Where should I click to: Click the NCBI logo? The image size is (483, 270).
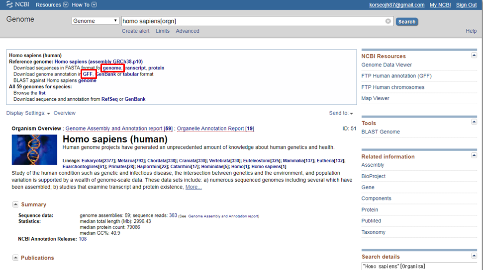17,4
